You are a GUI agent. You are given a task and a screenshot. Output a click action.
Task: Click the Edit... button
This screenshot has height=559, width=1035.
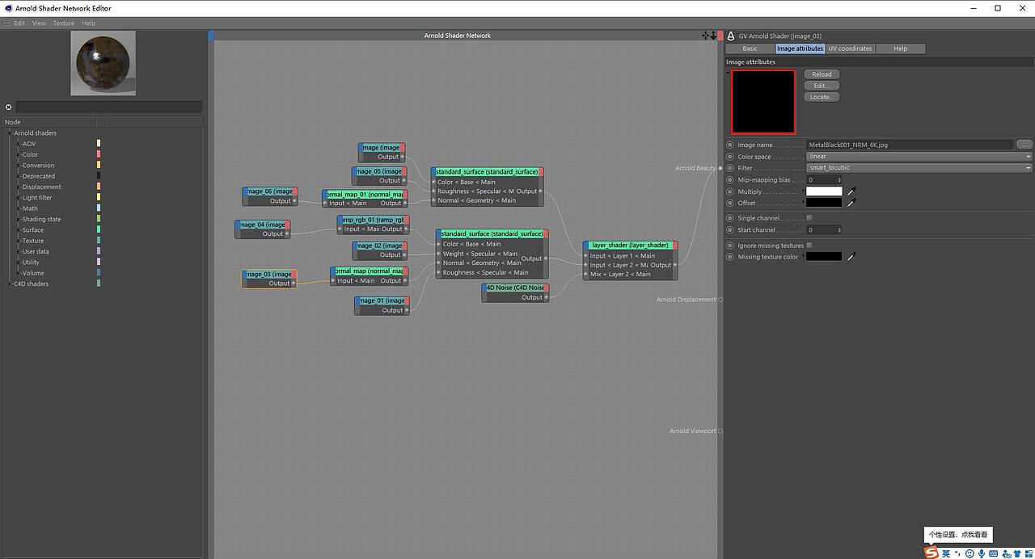coord(822,86)
